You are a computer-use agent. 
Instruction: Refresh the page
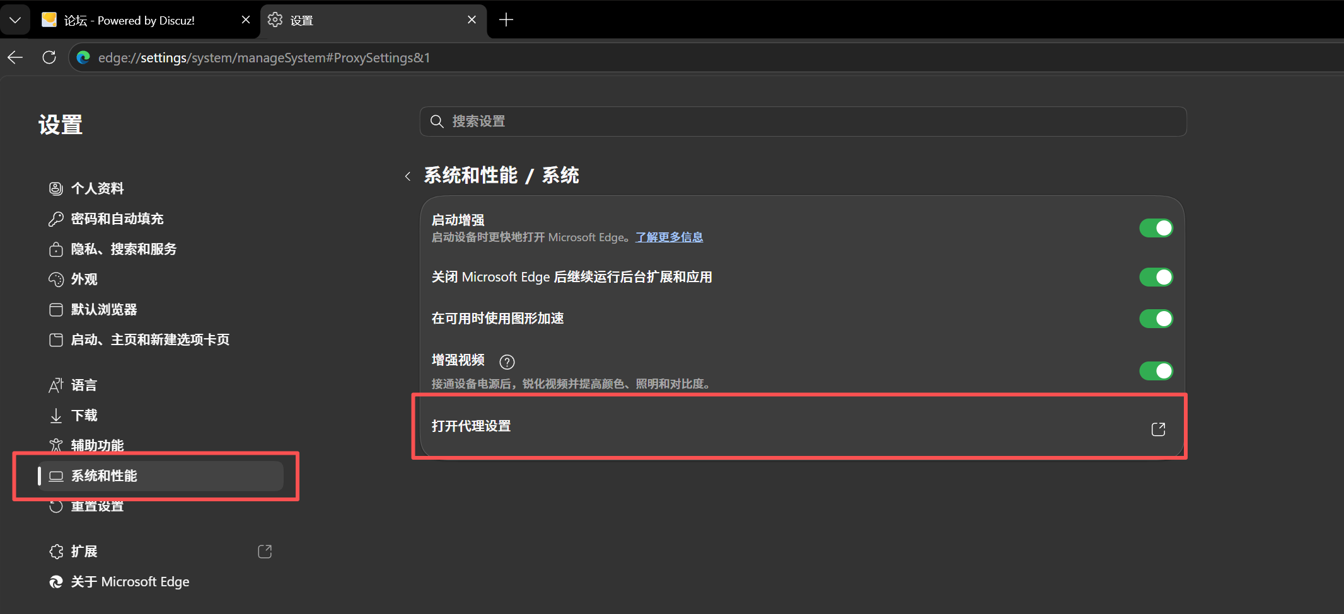pyautogui.click(x=49, y=57)
